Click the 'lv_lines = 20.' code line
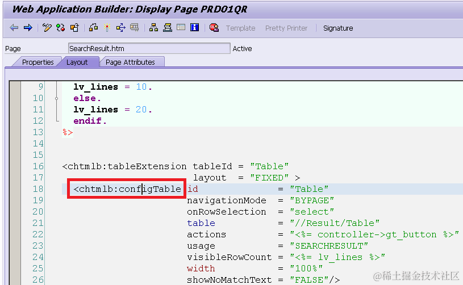This screenshot has width=463, height=285. point(112,110)
